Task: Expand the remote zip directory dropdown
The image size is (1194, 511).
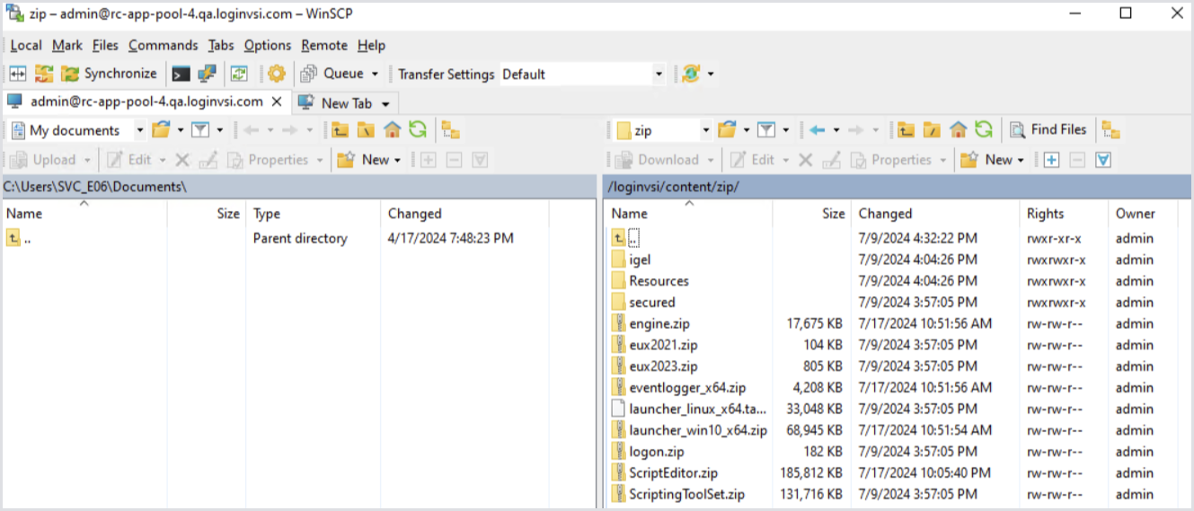Action: [x=705, y=130]
